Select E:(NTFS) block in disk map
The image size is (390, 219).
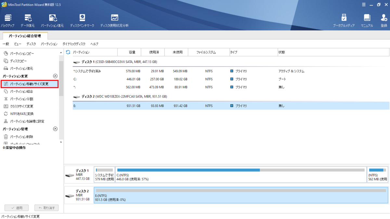[x=241, y=195]
